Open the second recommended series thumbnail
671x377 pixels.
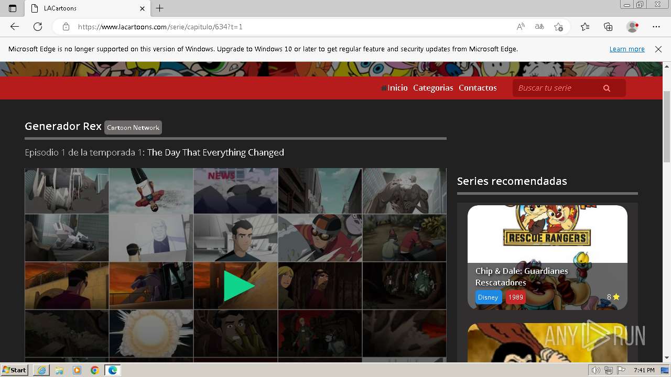(547, 343)
